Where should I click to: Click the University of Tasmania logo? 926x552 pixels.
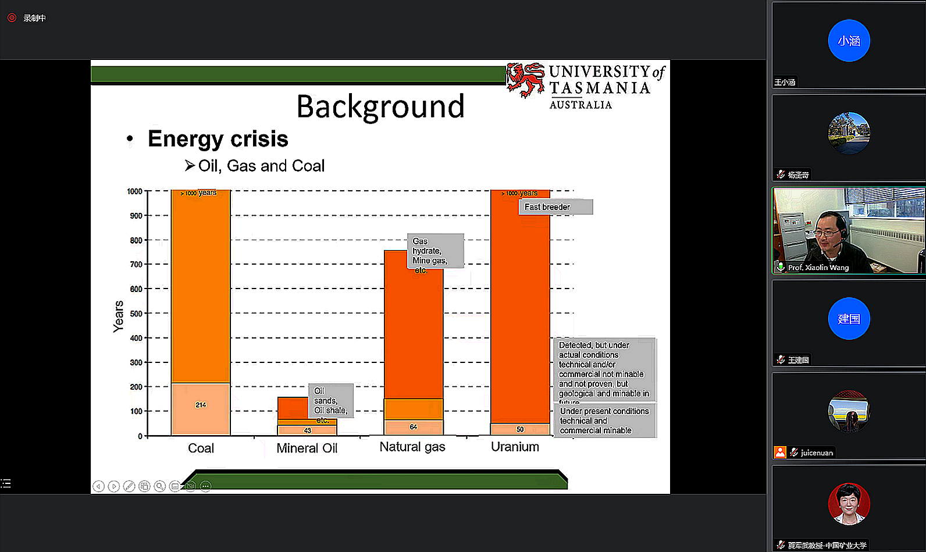click(x=586, y=86)
